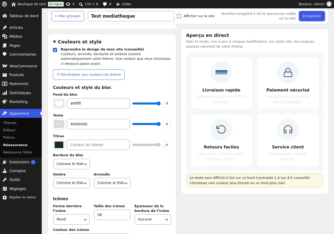The width and height of the screenshot is (334, 234).
Task: Open the Titres color swatch
Action: (59, 145)
